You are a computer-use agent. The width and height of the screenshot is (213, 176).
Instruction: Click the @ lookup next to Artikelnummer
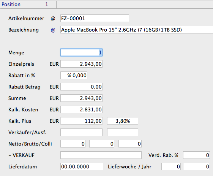click(53, 19)
